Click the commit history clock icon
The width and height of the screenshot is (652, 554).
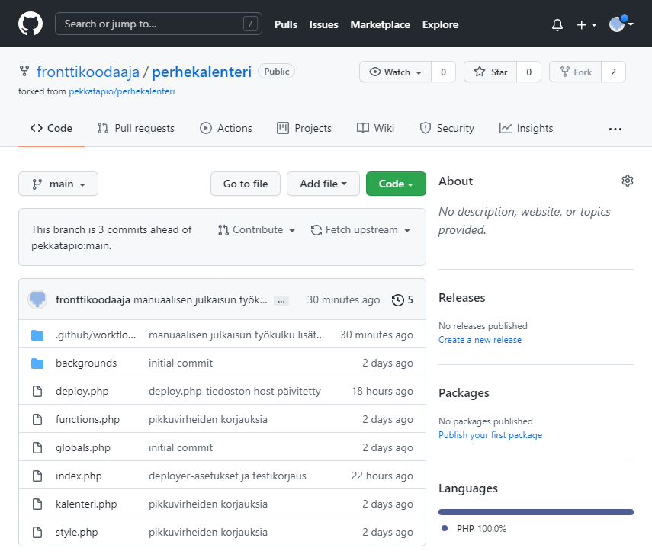398,300
